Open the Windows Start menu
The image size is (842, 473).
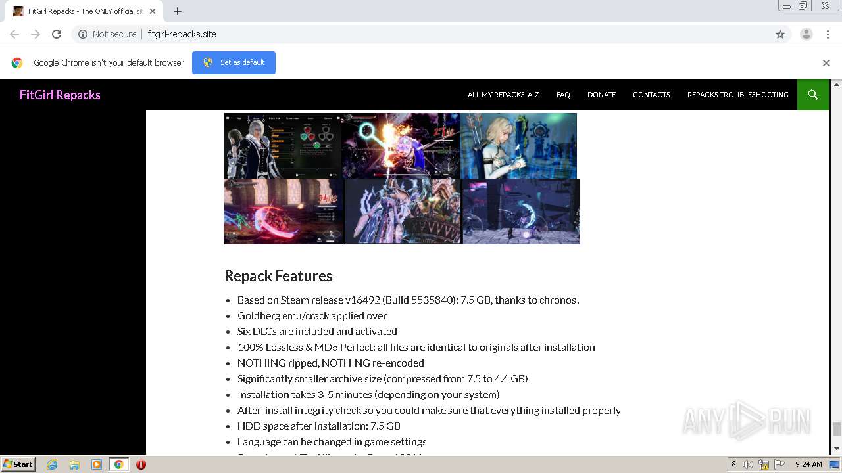(x=18, y=464)
